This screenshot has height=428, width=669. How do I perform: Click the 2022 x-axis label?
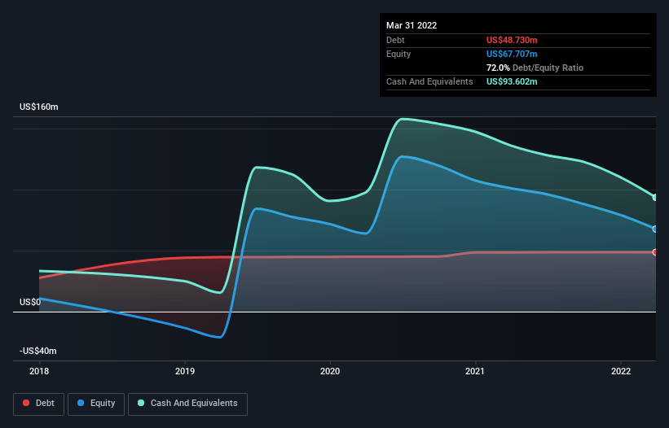pos(621,371)
